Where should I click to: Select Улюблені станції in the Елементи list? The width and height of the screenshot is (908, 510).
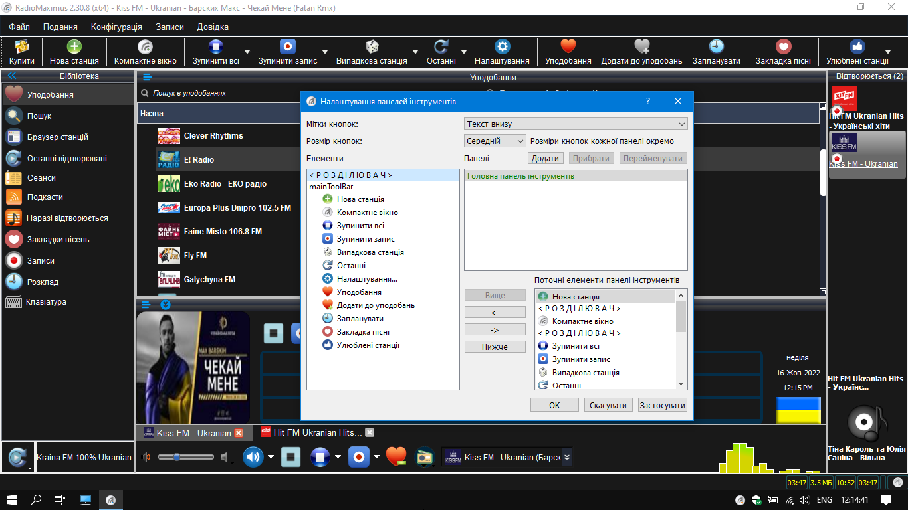tap(368, 345)
